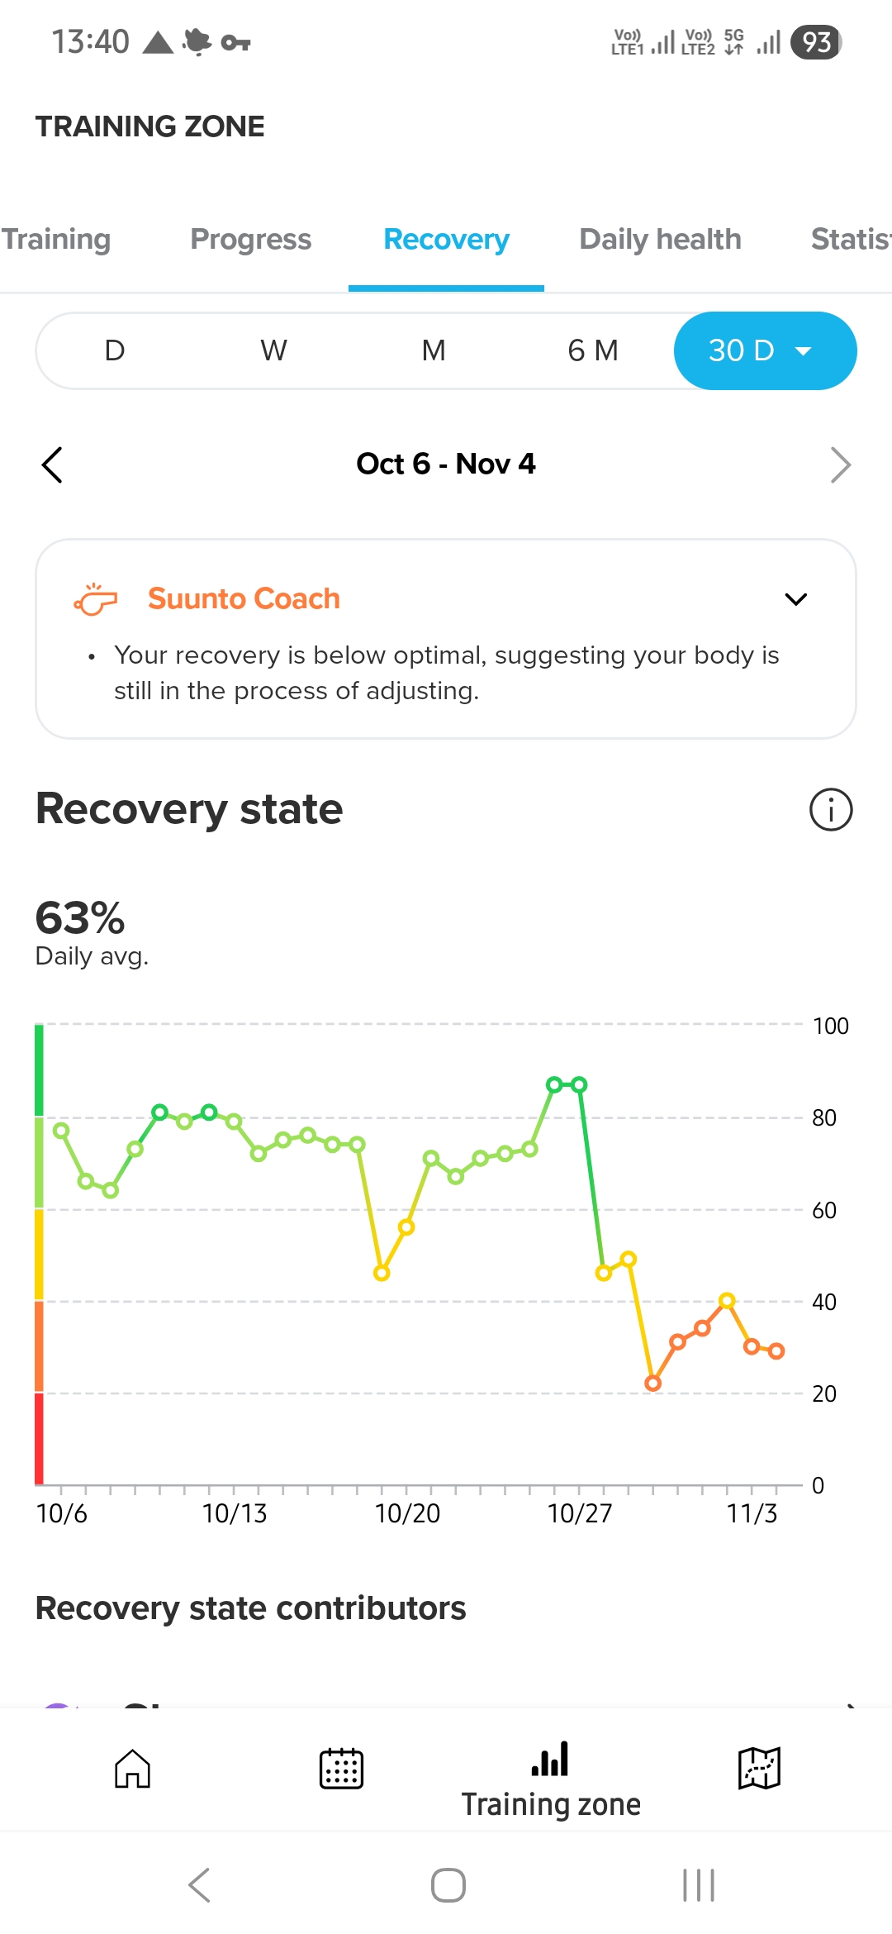The width and height of the screenshot is (892, 1934).
Task: Select the W week range option
Action: (274, 350)
